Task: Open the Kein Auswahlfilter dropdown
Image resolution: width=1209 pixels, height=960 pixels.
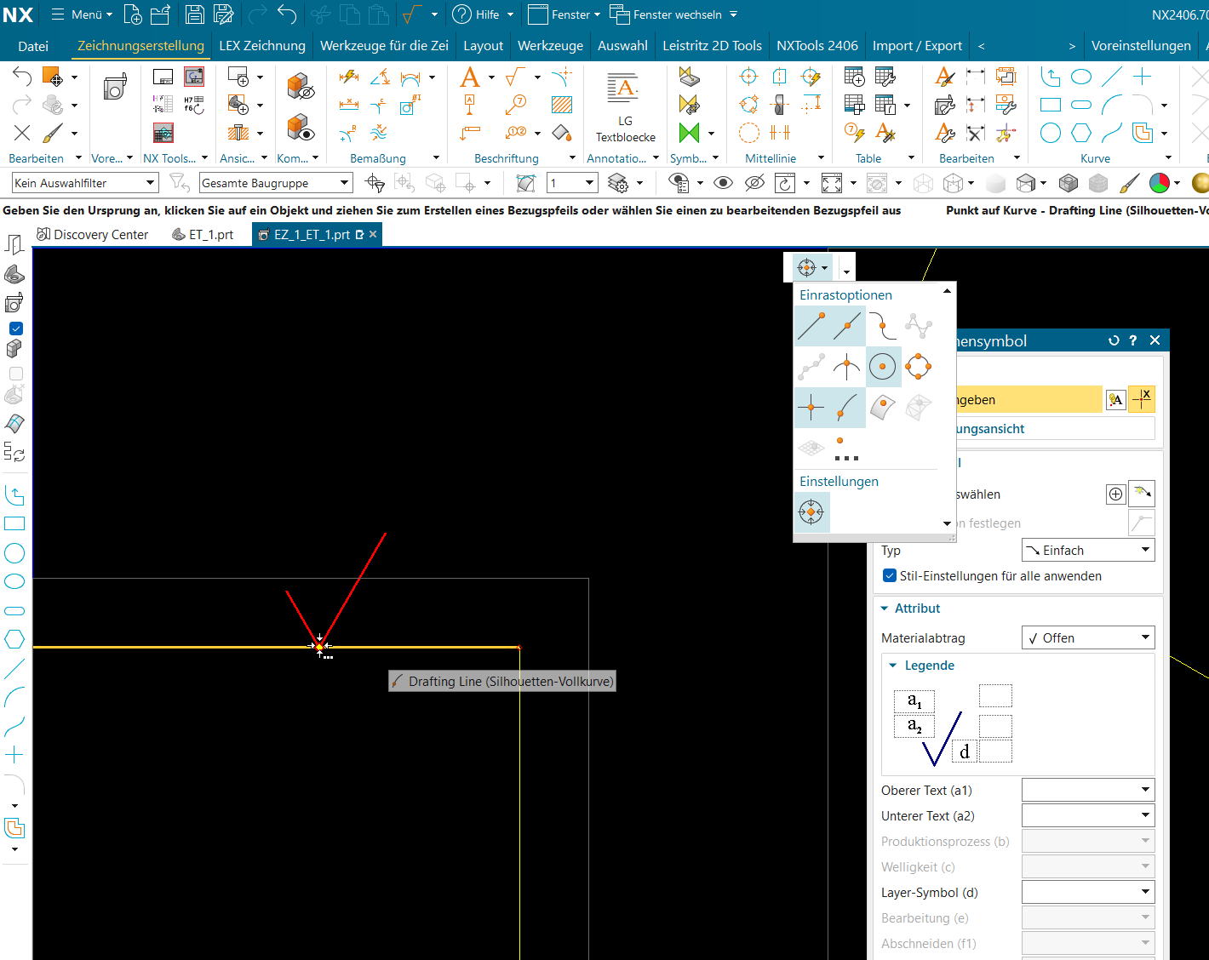Action: point(85,183)
